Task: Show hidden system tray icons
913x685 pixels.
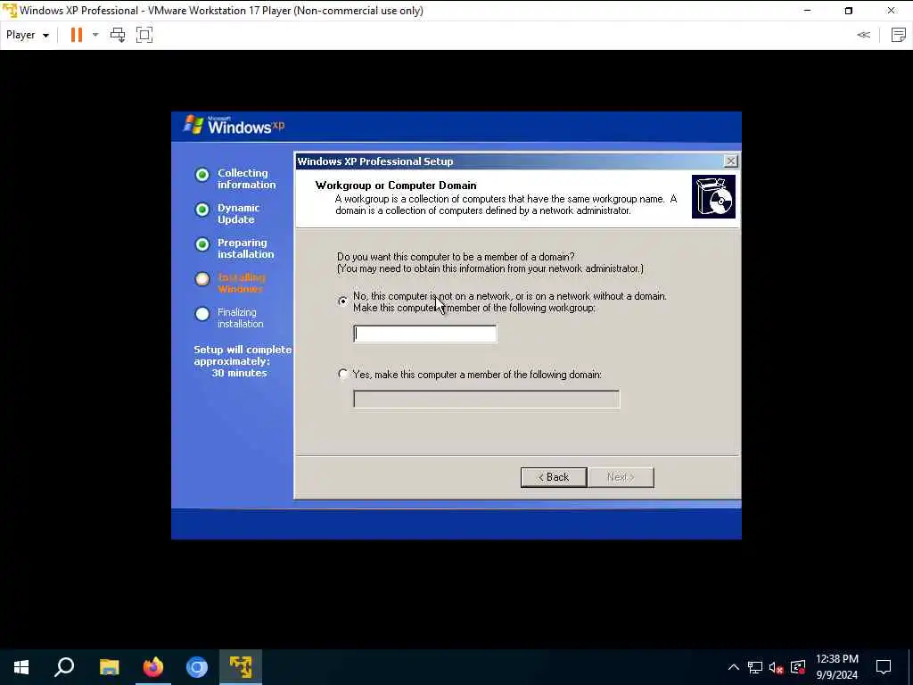Action: pos(734,667)
